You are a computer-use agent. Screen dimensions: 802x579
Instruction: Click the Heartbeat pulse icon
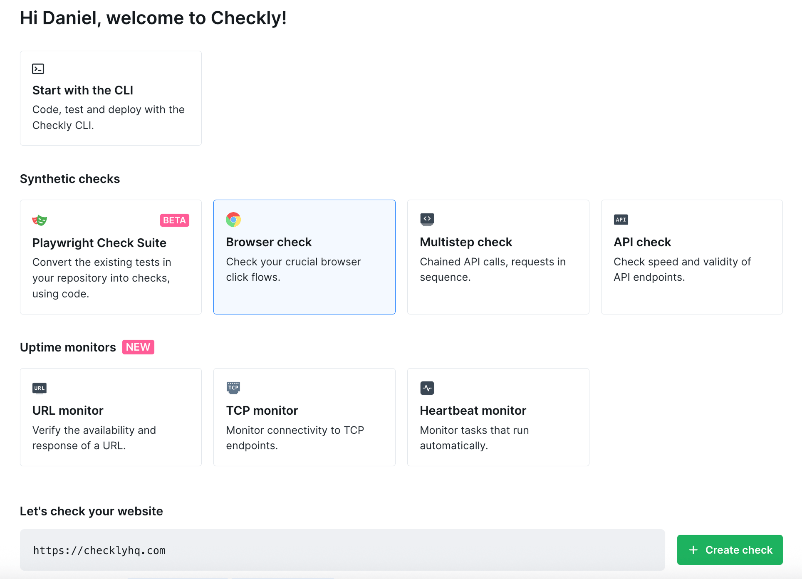point(427,388)
